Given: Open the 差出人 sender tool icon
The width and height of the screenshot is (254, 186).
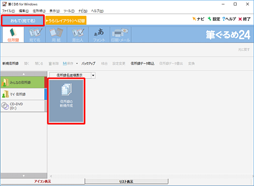Looking at the screenshot, I should point(78,35).
